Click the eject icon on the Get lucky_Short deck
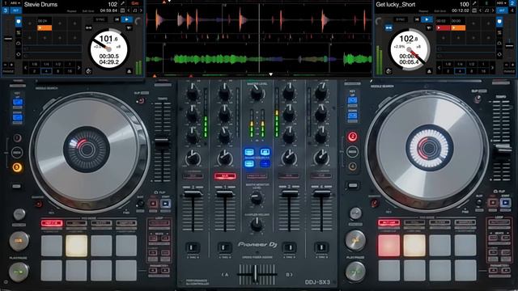 [429, 71]
